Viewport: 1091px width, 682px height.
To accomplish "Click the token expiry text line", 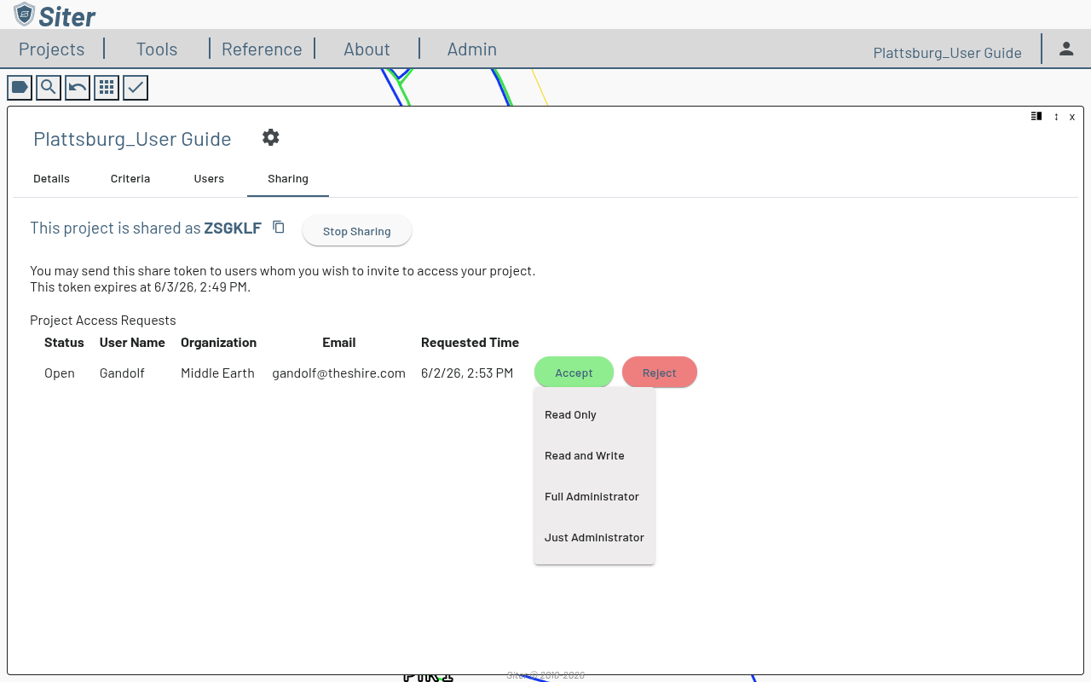I will pyautogui.click(x=141, y=286).
